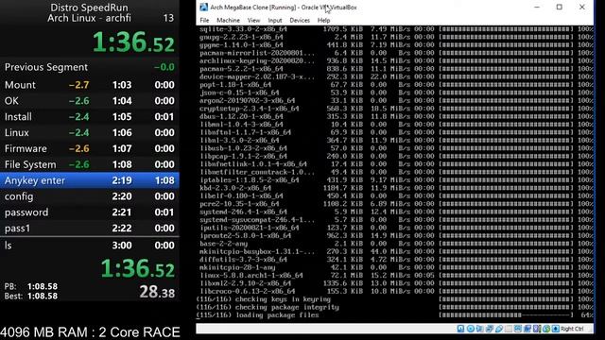Select the Install split row
Viewport: 605px width, 340px height.
[x=90, y=117]
